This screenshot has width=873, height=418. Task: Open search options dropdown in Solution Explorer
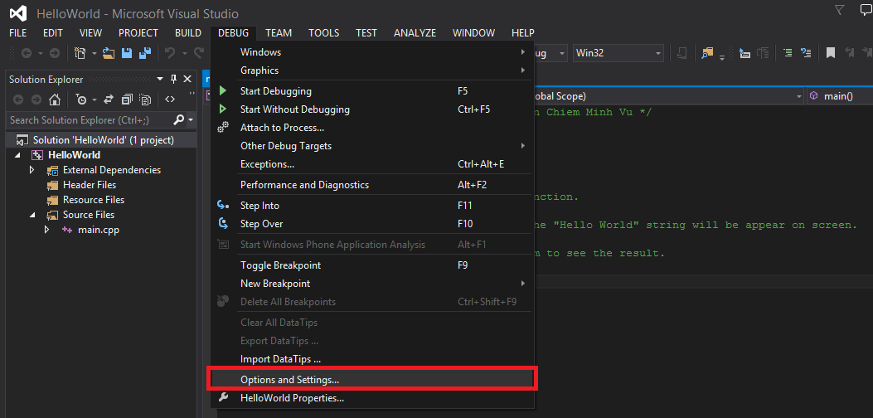[x=191, y=119]
